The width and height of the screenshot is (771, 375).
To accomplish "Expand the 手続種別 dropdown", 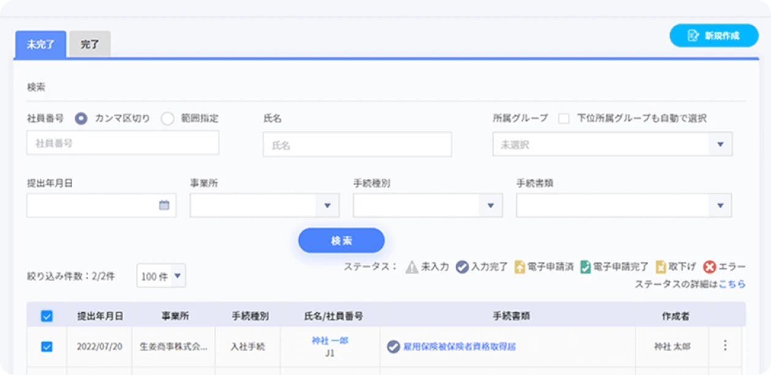I will pyautogui.click(x=490, y=206).
